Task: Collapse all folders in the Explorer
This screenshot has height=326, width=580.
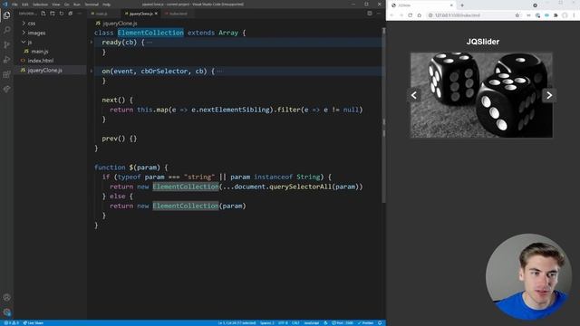Action: (x=71, y=14)
